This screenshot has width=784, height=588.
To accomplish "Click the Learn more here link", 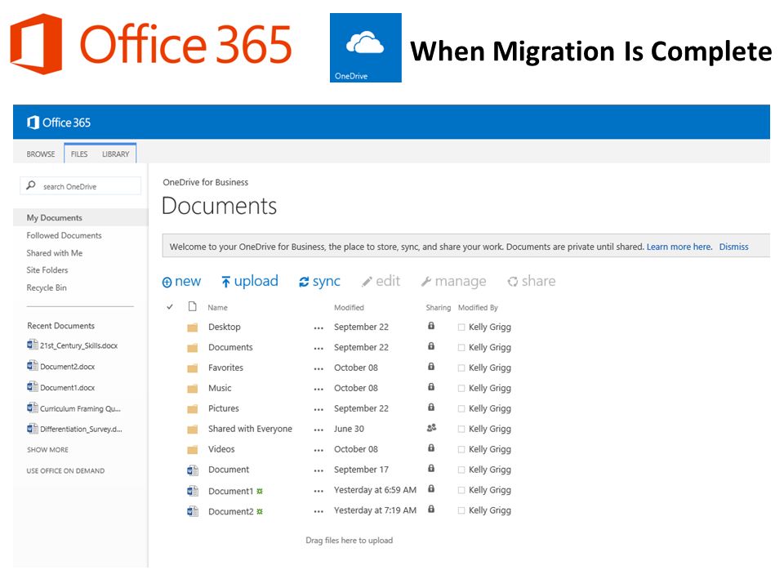I will 679,247.
